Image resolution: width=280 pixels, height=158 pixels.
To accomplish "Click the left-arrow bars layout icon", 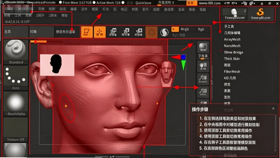I will 227,3.
